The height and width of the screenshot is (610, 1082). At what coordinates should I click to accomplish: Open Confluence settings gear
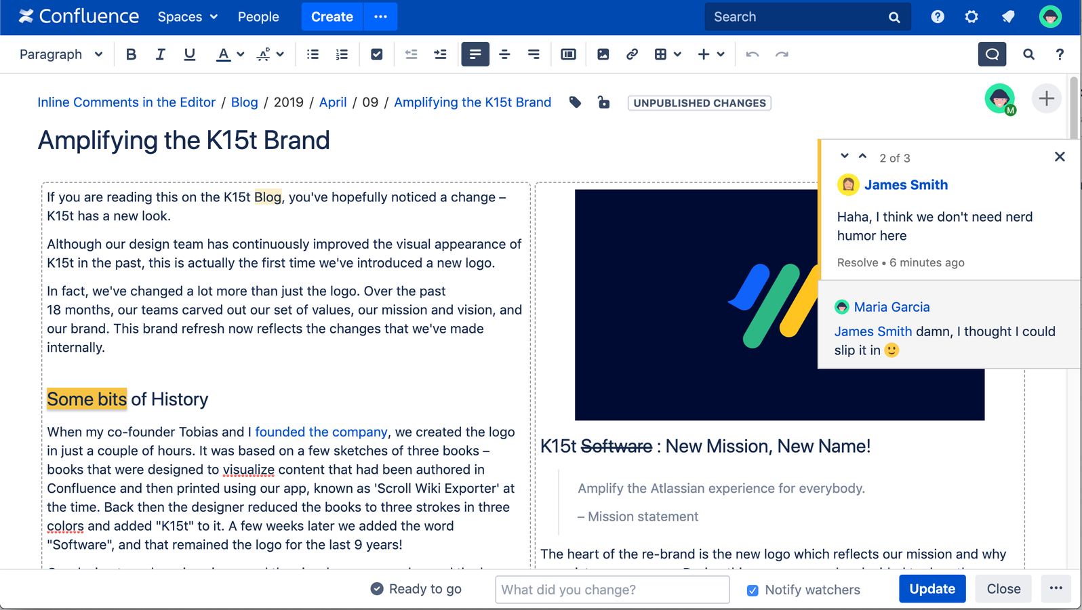coord(971,17)
